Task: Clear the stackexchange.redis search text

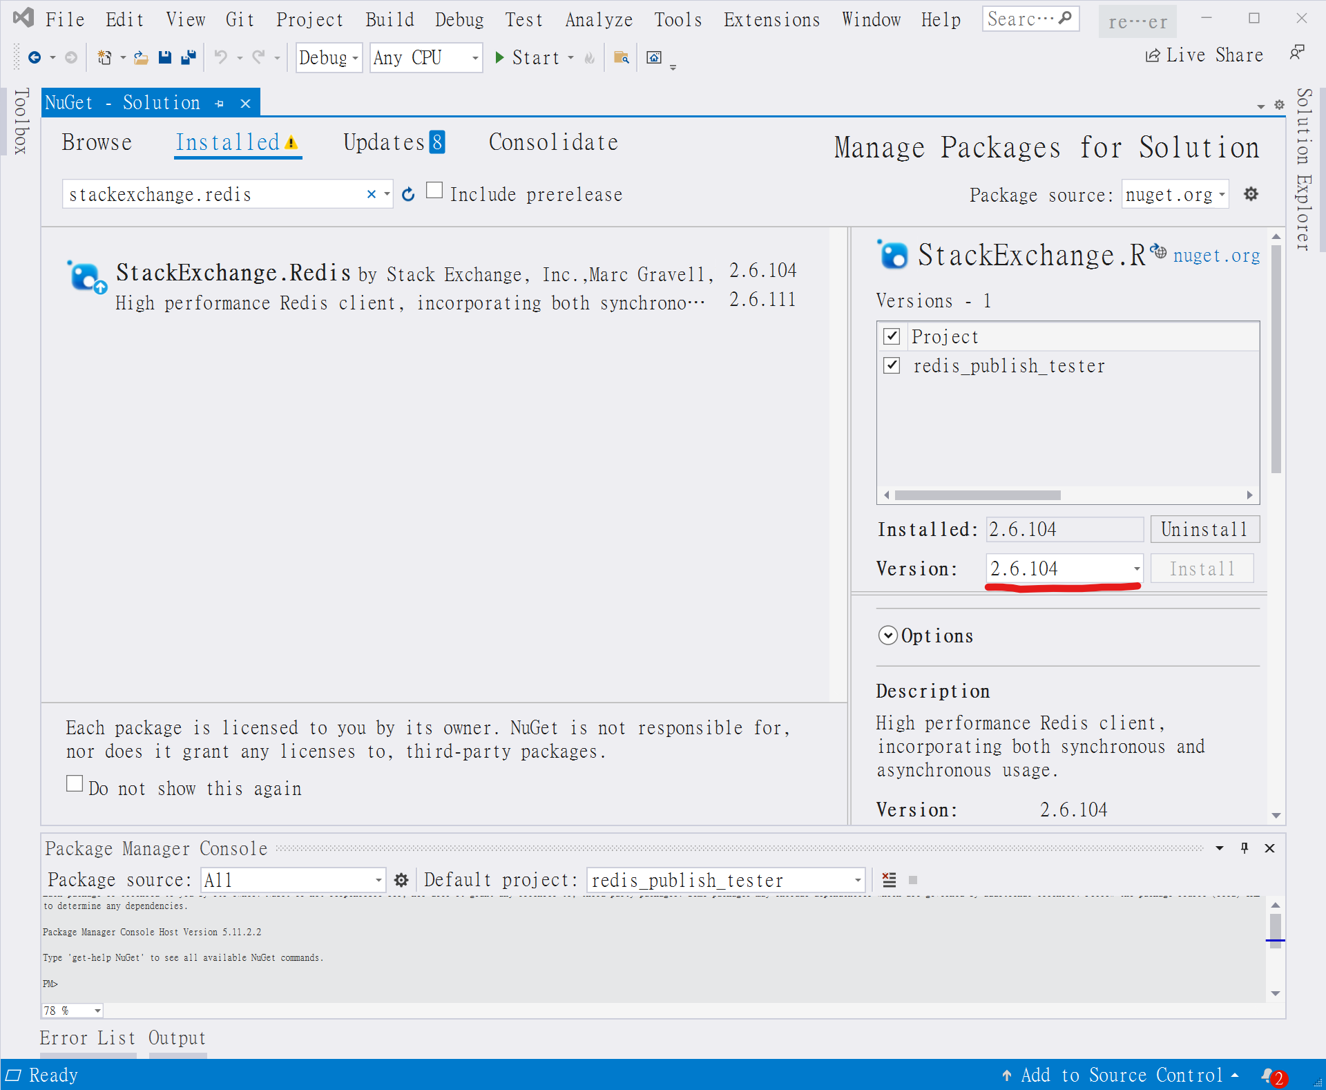Action: 371,195
